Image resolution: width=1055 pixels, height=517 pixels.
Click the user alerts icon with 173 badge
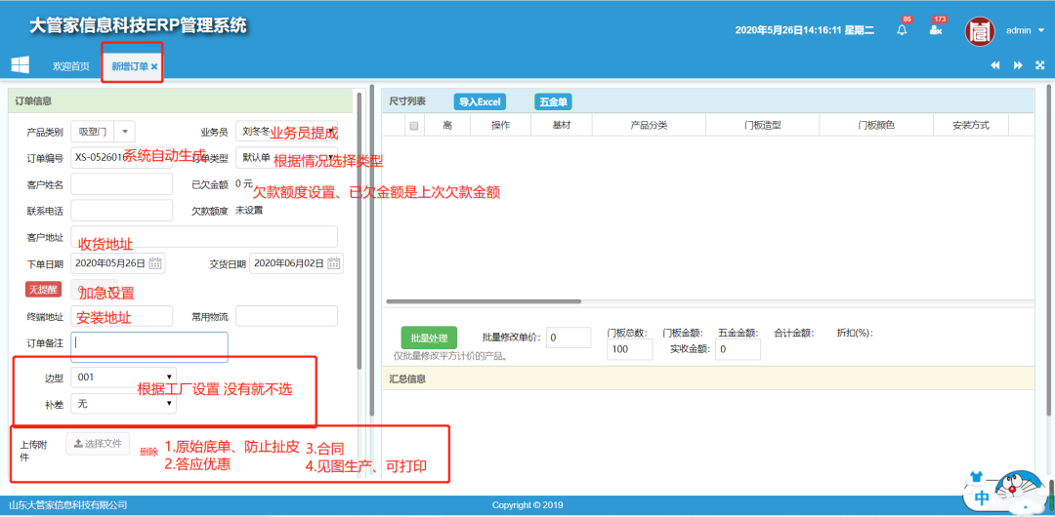click(935, 30)
